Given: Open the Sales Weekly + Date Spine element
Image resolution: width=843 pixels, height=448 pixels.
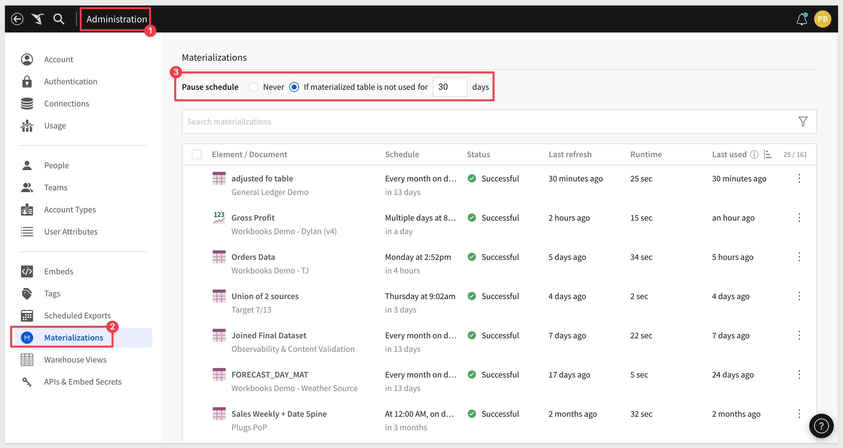Looking at the screenshot, I should (279, 414).
